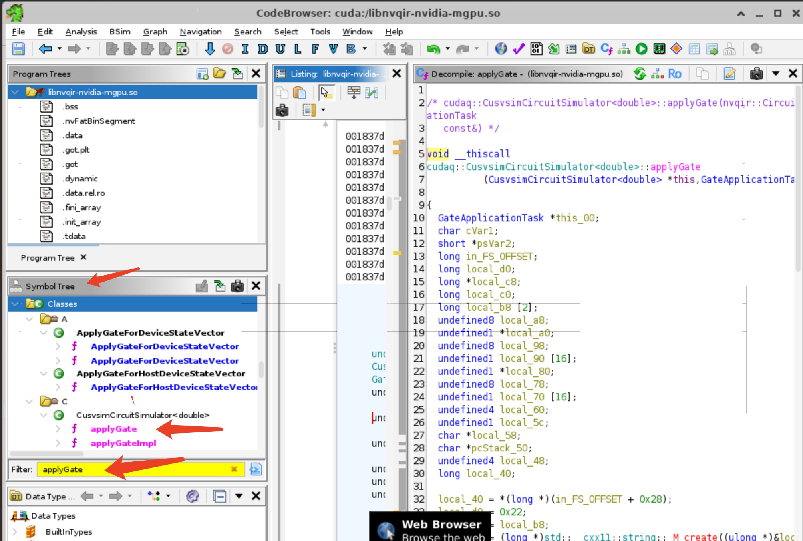Click the Save program toolbar icon
The width and height of the screenshot is (803, 541).
tap(18, 49)
